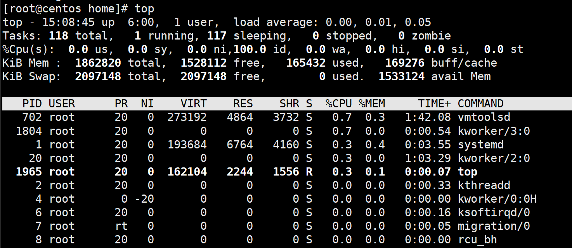Click the migration/0 process name

(494, 226)
